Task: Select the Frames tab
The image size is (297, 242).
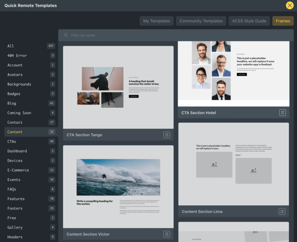Action: pos(283,21)
